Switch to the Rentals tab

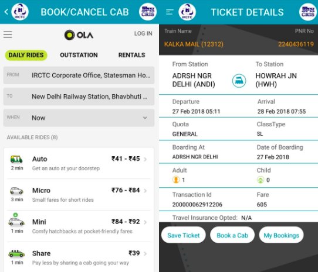[x=131, y=55]
